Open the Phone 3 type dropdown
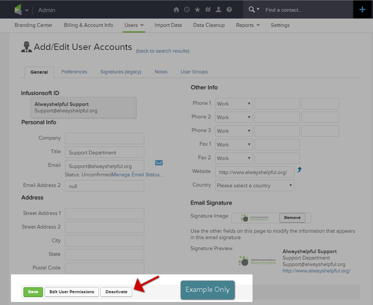373x305 pixels. (x=234, y=131)
